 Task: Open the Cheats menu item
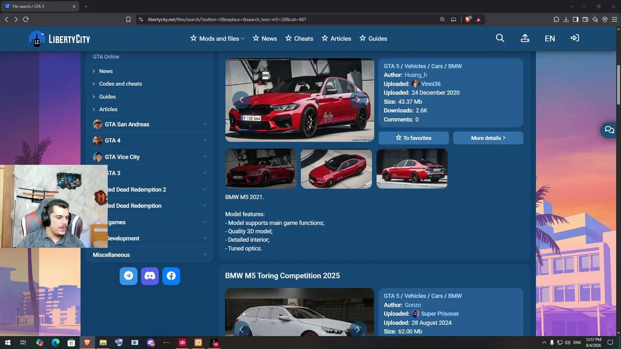(x=299, y=38)
